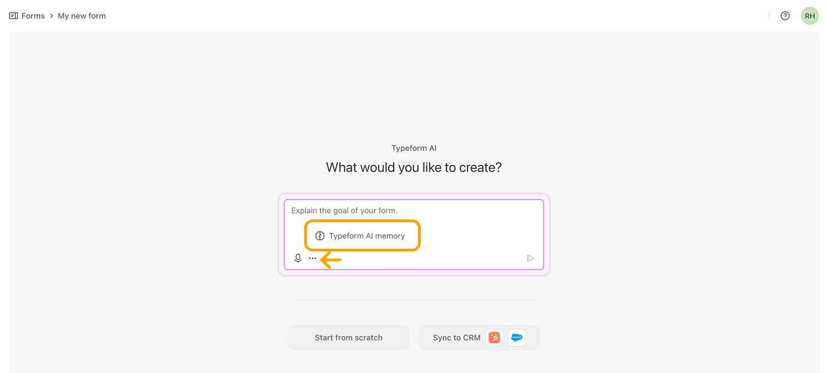The image size is (828, 373).
Task: Click the Sync to CRM button label
Action: (x=456, y=338)
